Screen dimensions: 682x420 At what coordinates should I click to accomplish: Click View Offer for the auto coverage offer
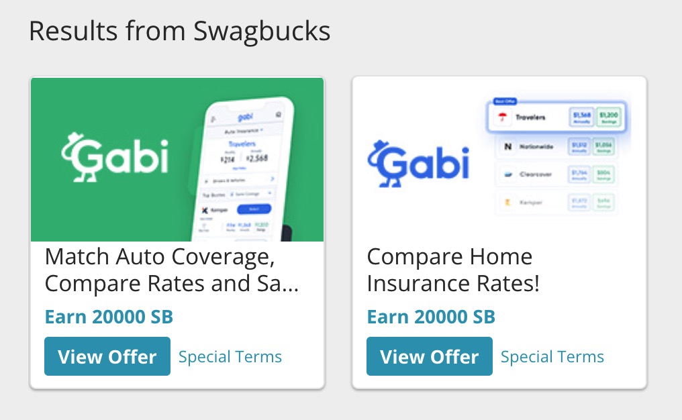coord(107,356)
